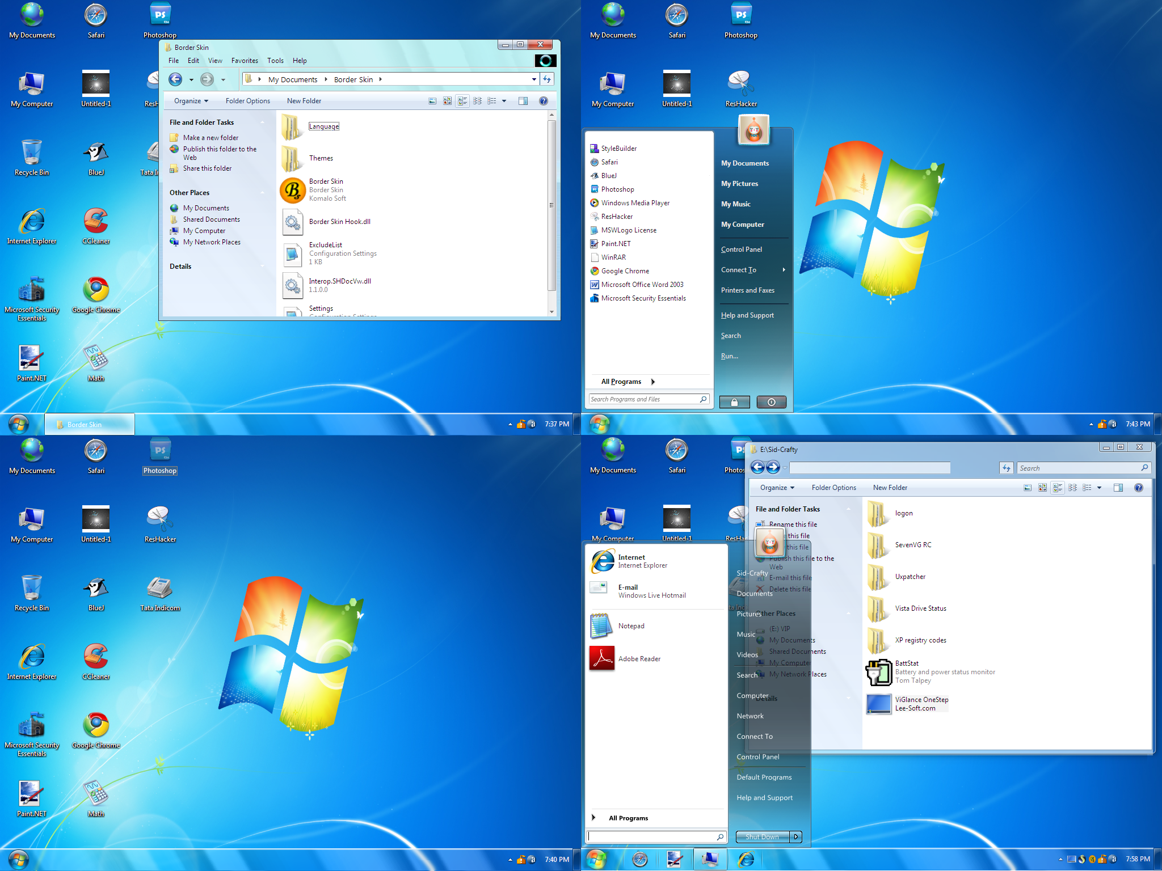
Task: Select Tiles view in Border Skin toolbar
Action: pos(462,101)
